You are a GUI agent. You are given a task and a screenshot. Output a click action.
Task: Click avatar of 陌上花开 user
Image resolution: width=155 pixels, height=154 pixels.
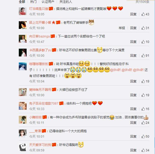(x=23, y=25)
